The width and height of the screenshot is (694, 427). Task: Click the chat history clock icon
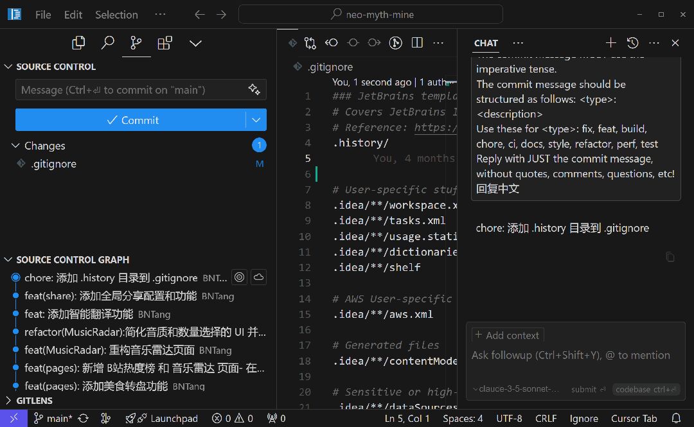pos(632,43)
